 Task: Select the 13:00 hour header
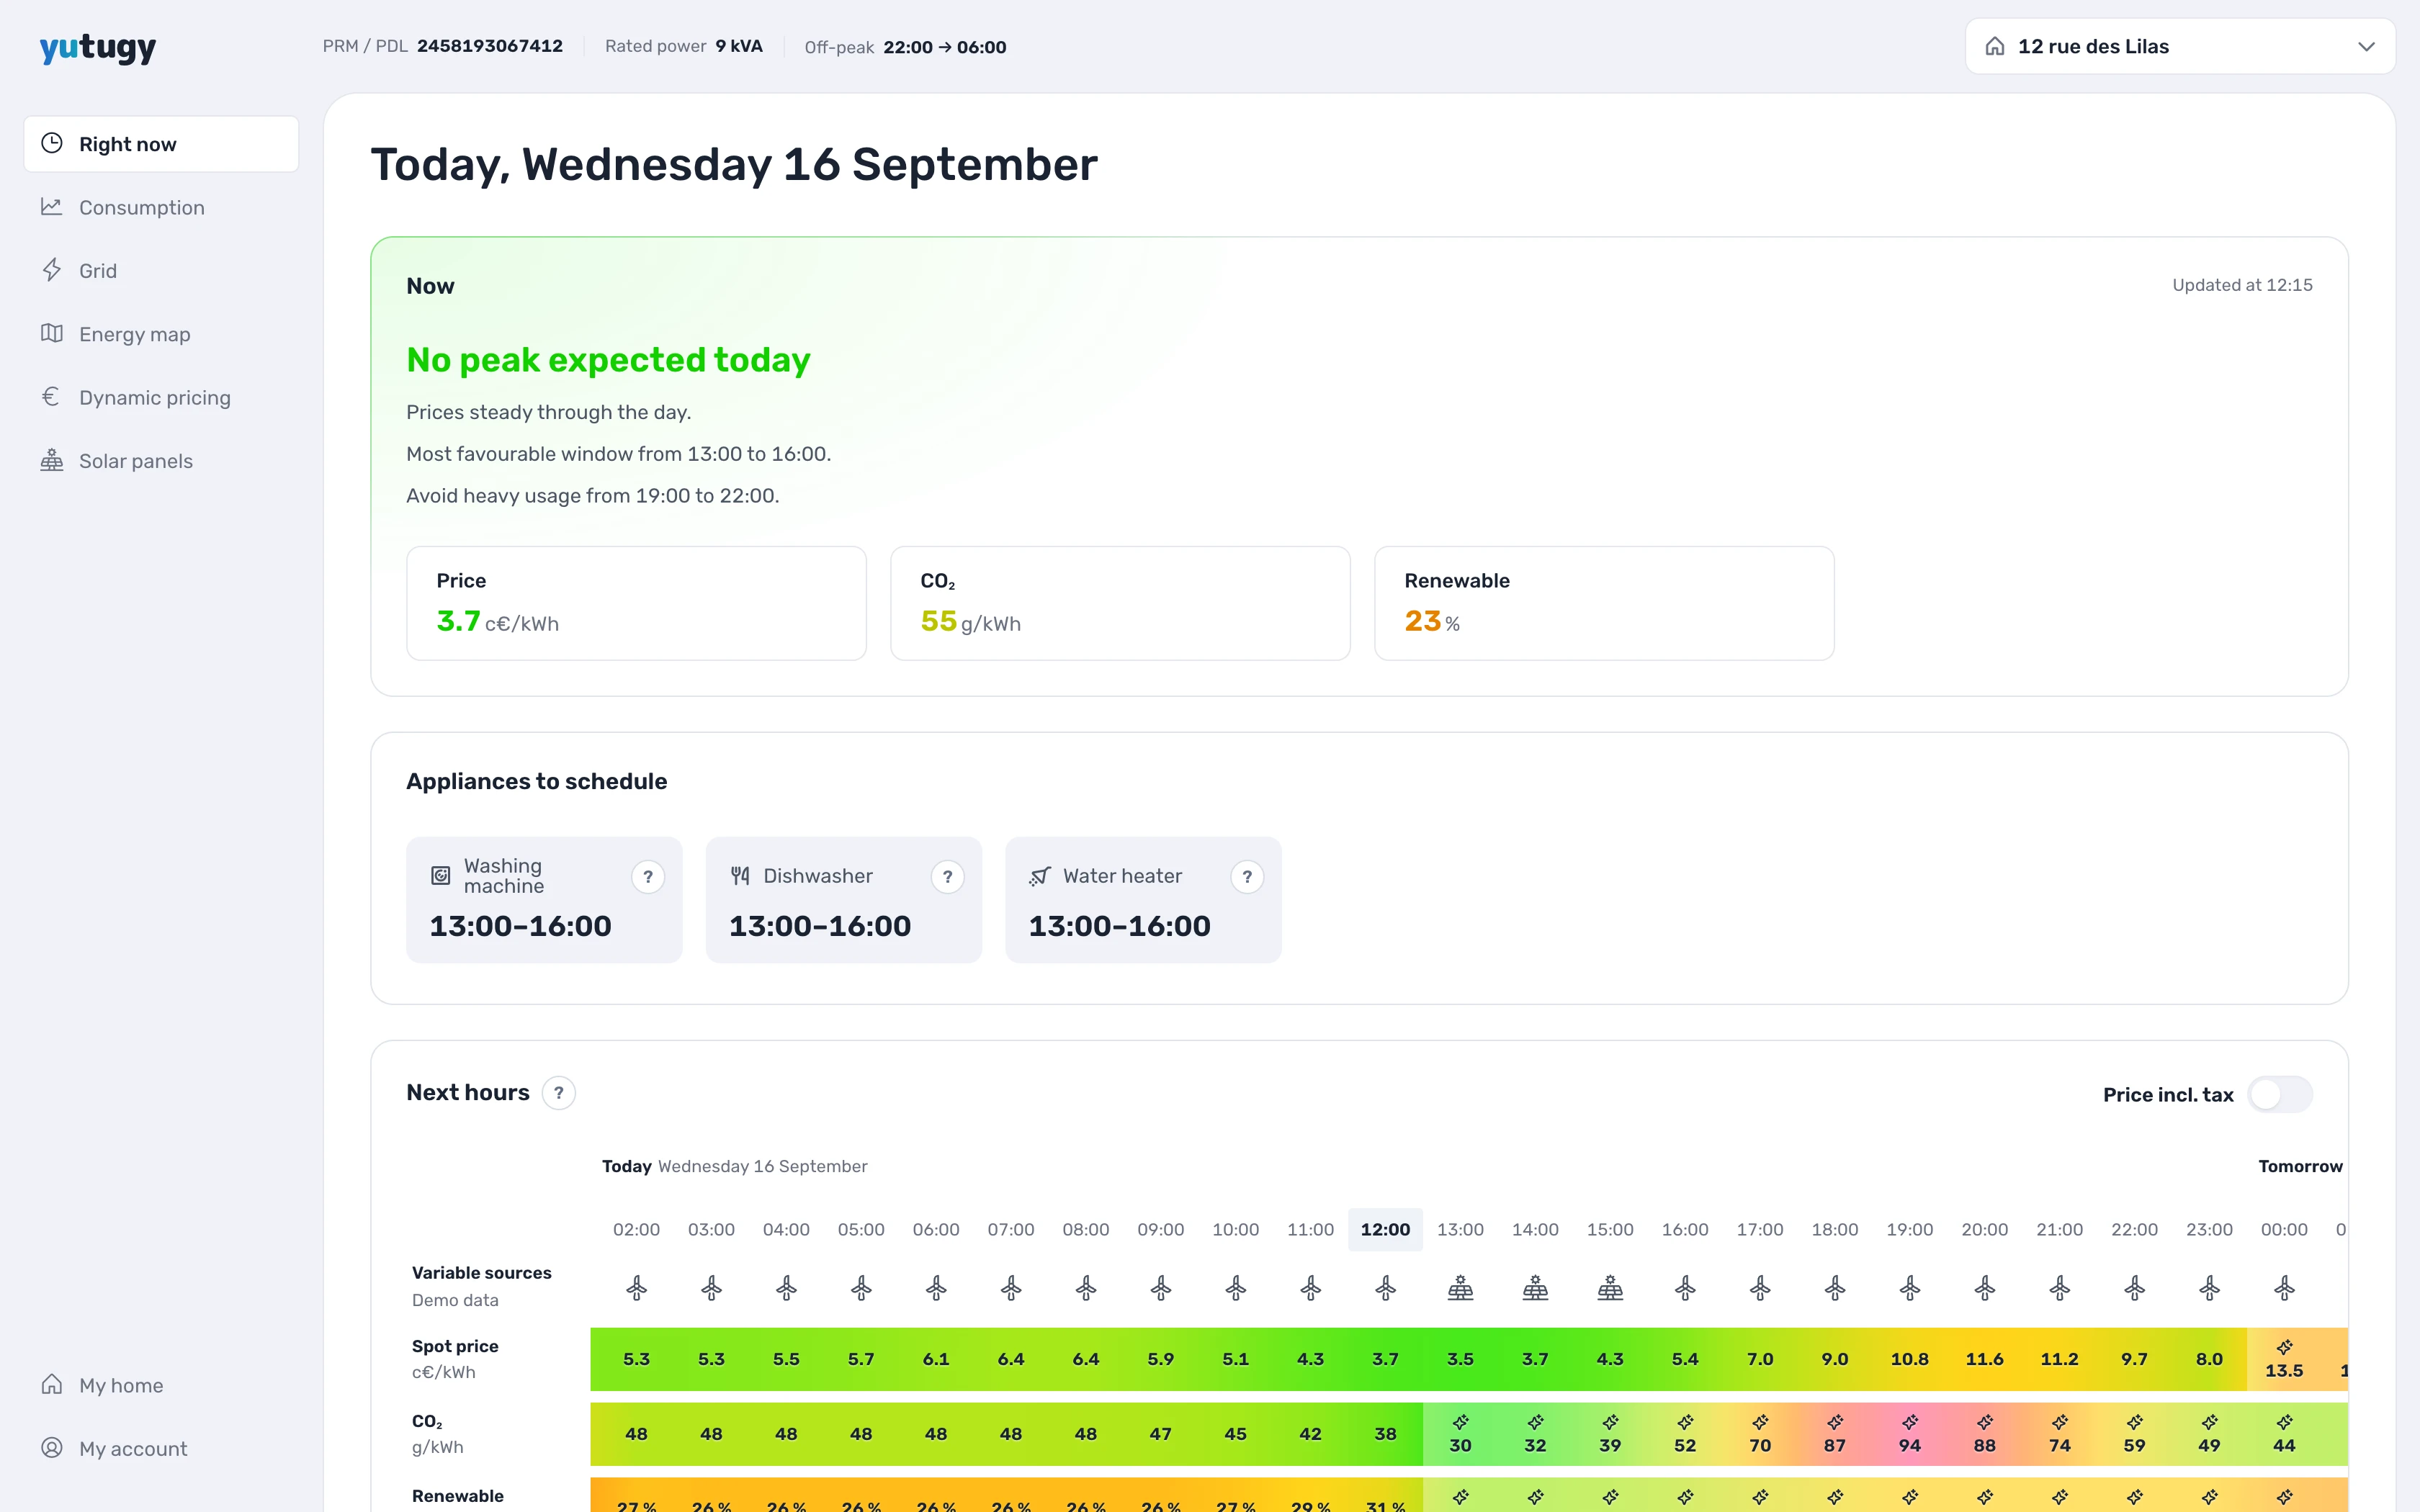[1460, 1229]
